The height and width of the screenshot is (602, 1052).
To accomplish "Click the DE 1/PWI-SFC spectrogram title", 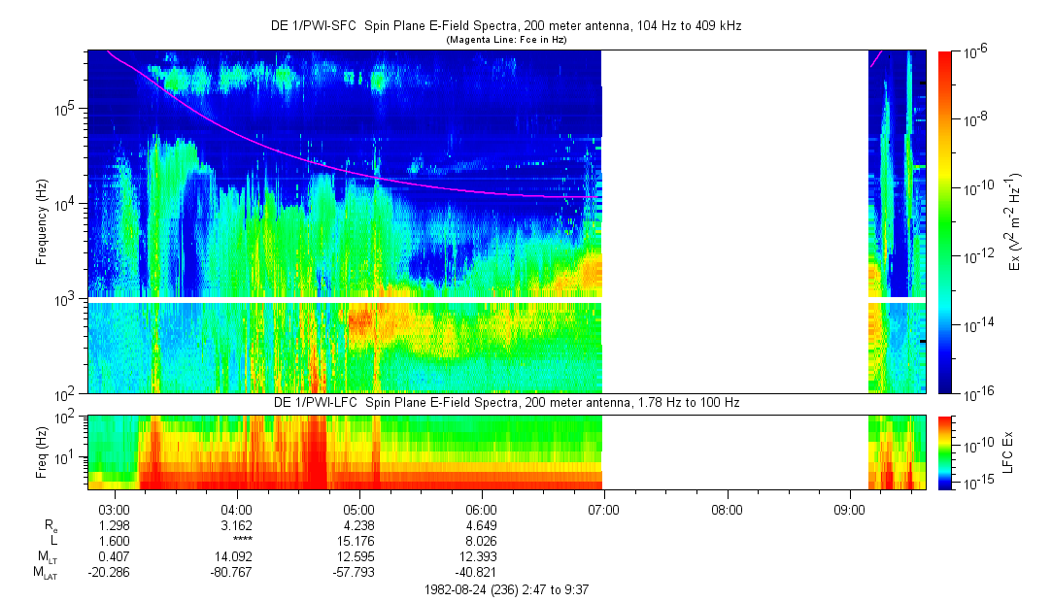I will click(506, 26).
